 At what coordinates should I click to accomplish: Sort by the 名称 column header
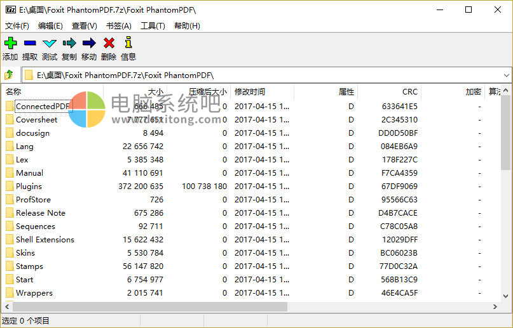(53, 92)
